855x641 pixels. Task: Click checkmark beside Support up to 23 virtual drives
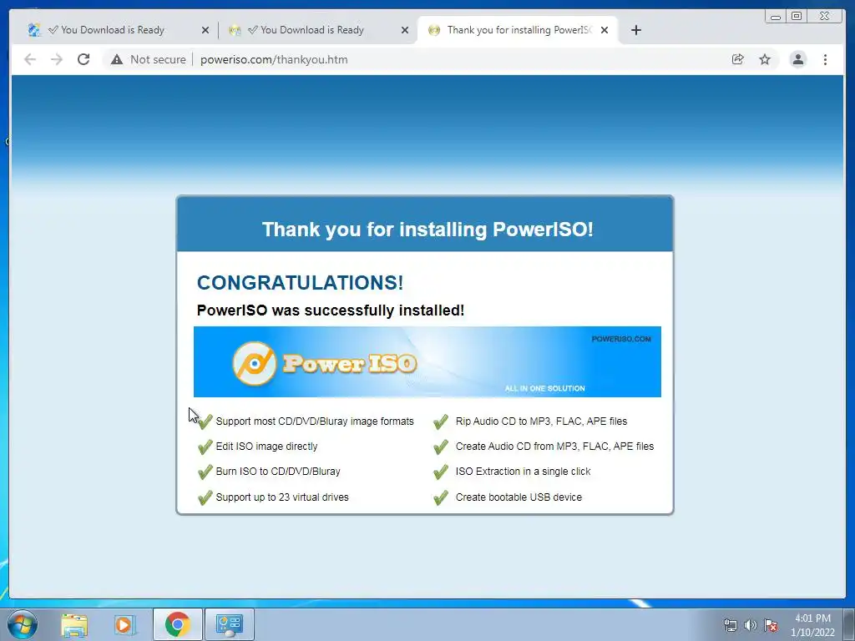click(205, 497)
